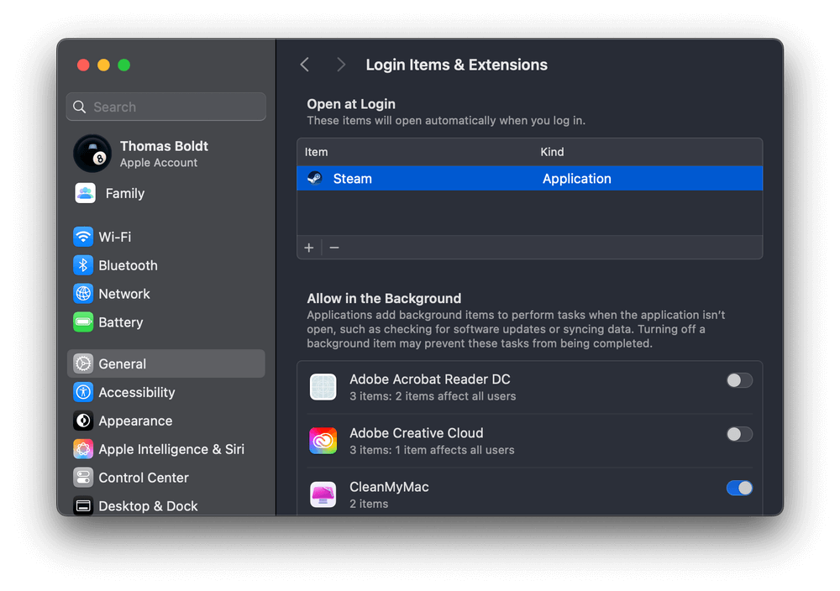This screenshot has width=840, height=591.
Task: Click into the Search field
Action: click(x=166, y=107)
